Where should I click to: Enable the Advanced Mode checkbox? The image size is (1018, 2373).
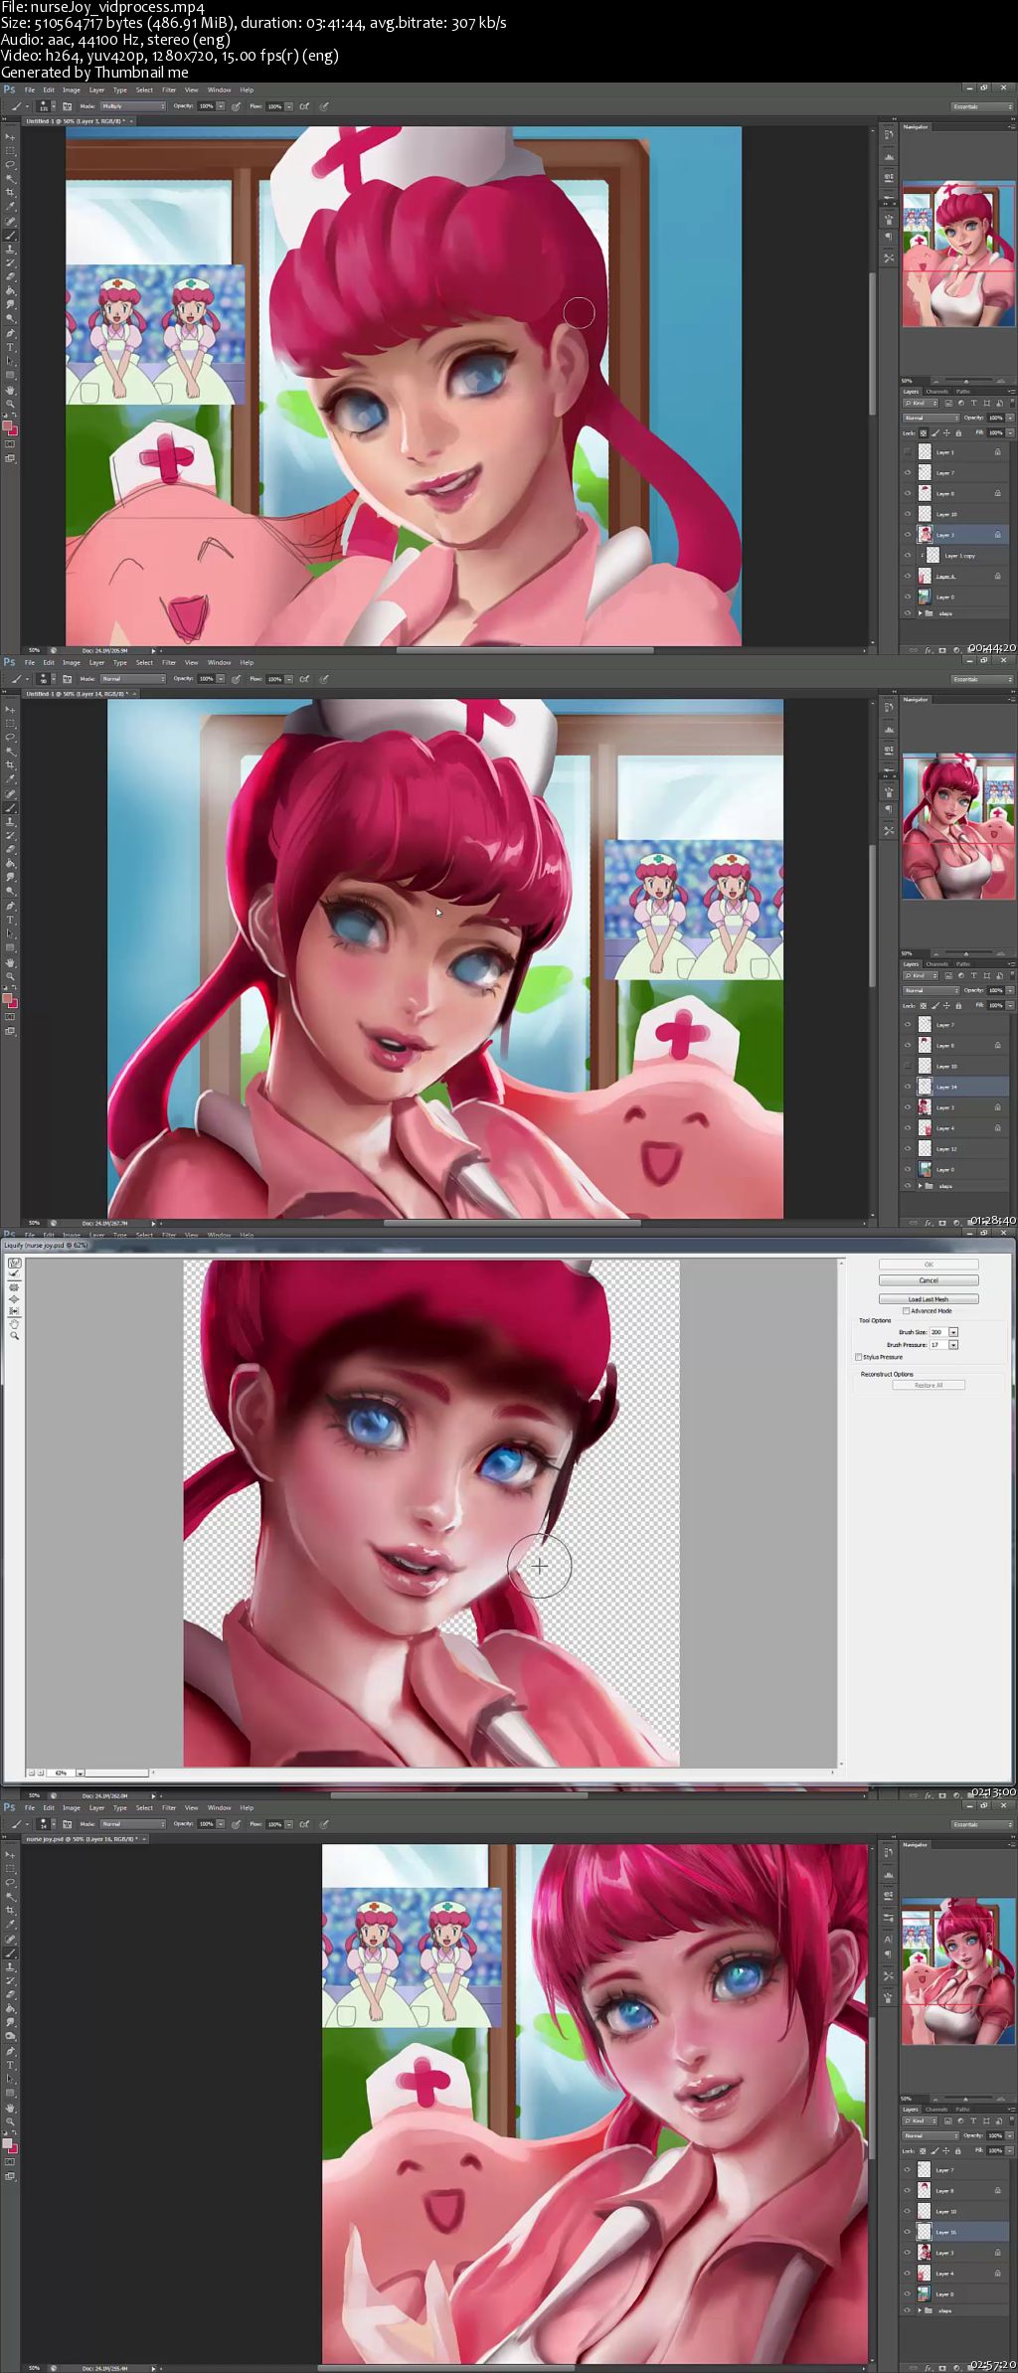click(906, 1311)
